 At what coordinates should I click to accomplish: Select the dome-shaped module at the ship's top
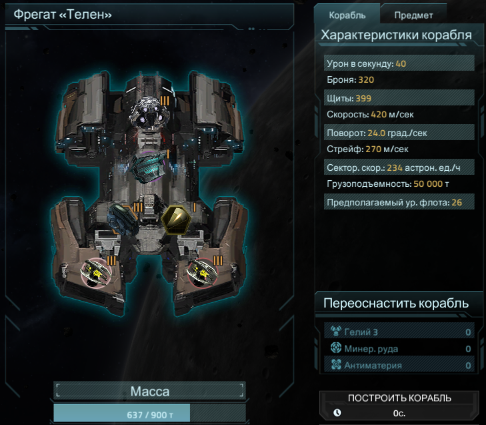click(150, 113)
